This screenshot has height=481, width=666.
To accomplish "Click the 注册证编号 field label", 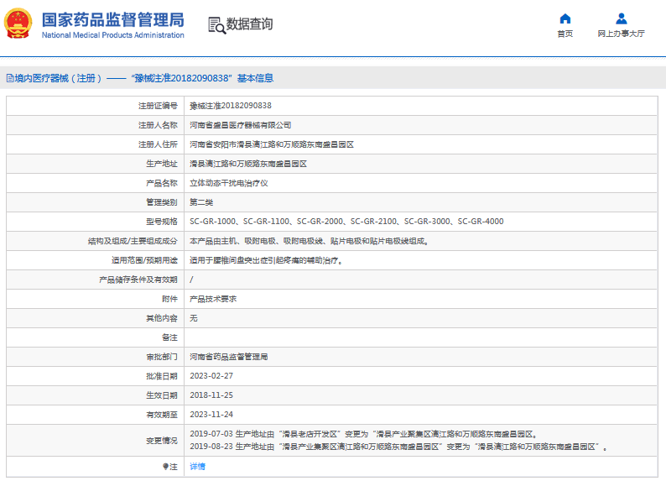I will [158, 106].
